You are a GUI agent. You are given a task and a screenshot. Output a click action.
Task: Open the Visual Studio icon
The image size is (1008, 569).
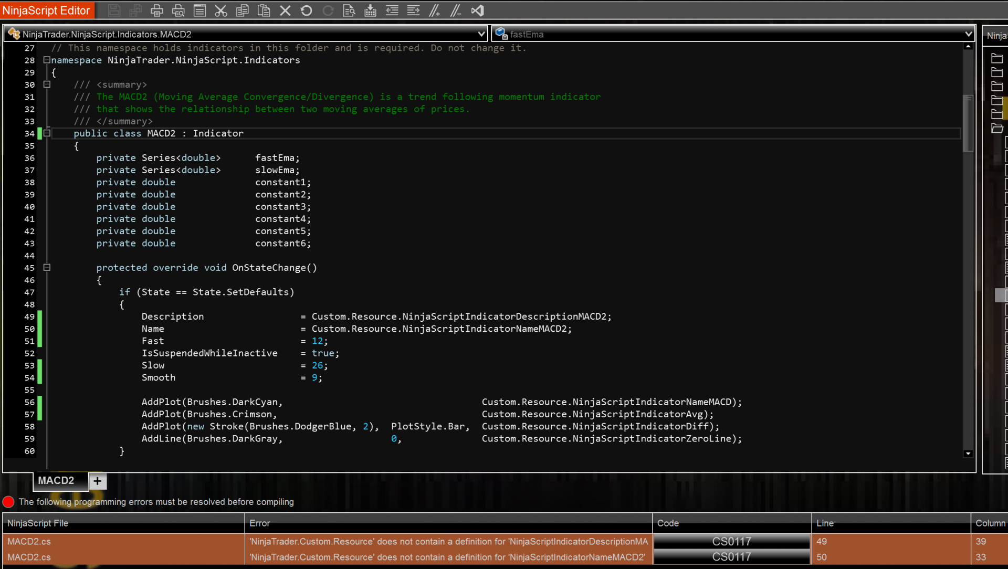[478, 10]
